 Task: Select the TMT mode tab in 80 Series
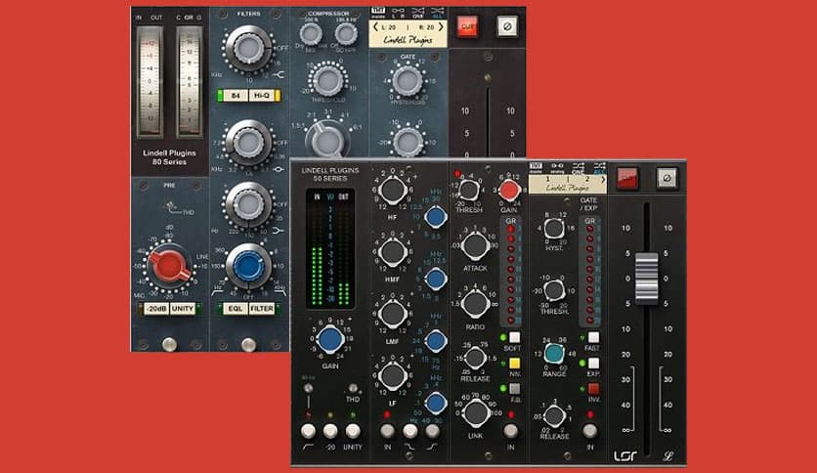[378, 13]
